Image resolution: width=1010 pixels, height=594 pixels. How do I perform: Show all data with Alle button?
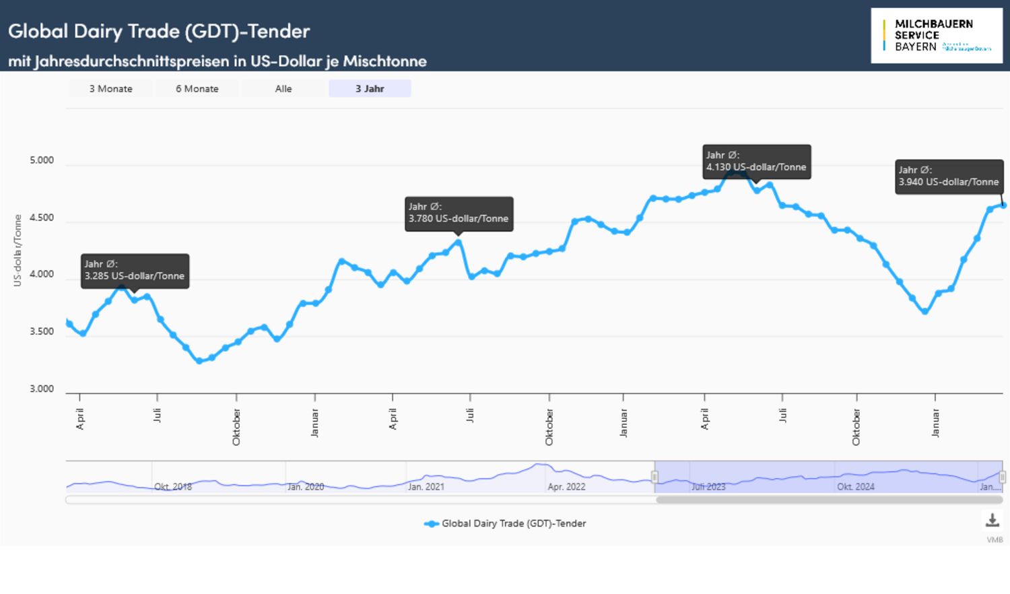point(283,88)
